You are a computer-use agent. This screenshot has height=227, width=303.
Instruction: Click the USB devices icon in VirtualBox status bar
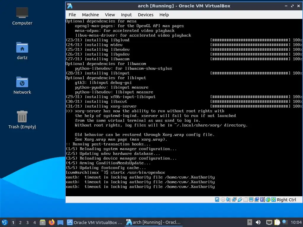pos(240,200)
